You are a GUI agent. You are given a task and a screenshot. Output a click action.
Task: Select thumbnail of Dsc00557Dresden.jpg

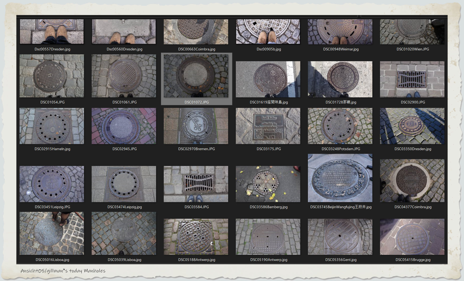coord(52,31)
